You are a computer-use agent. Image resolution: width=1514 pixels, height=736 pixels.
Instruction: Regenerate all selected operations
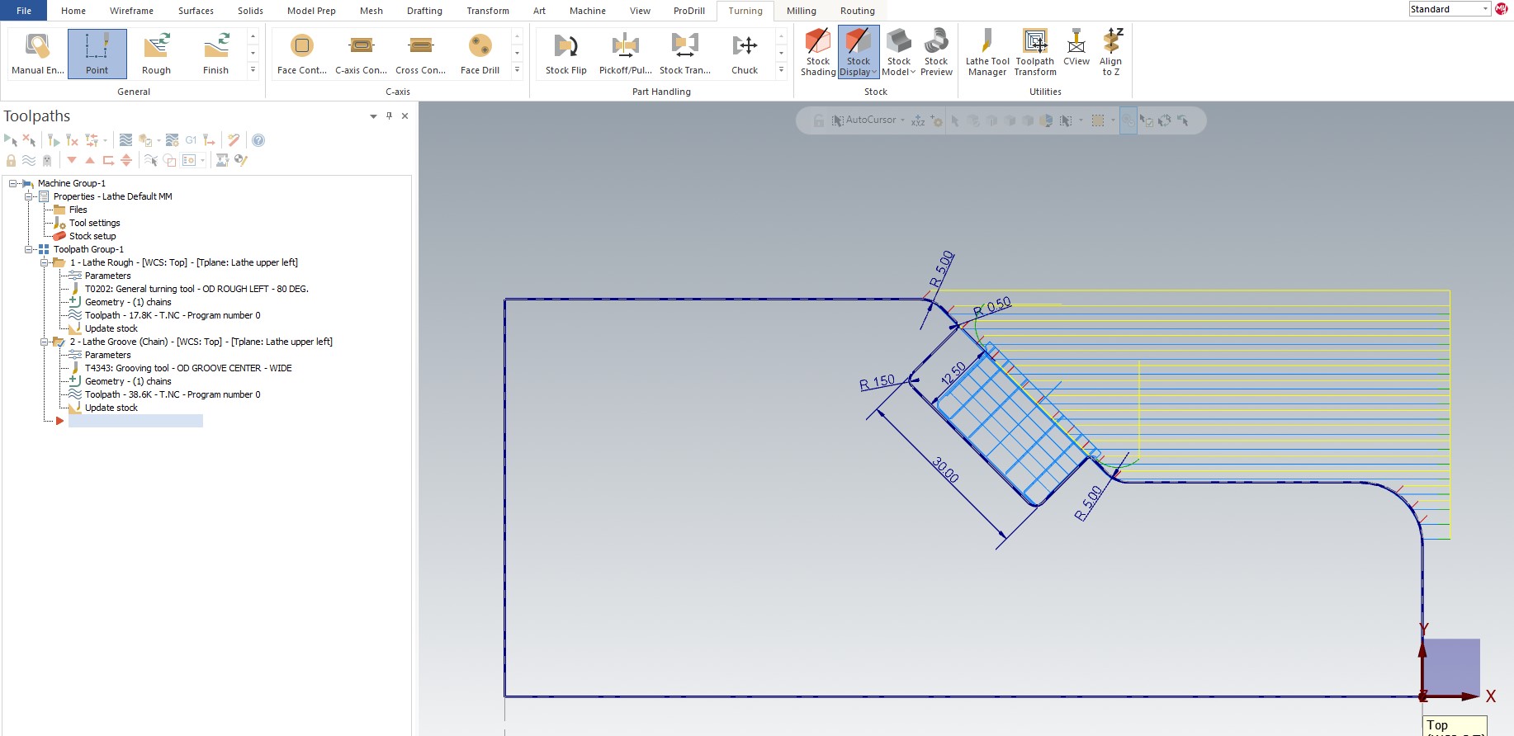click(54, 140)
